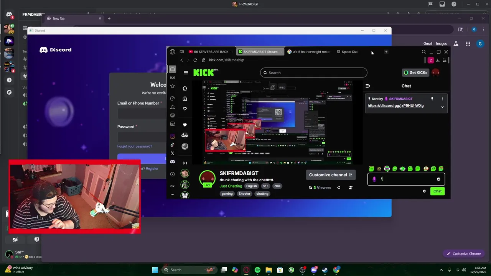Click the Discord Password field
This screenshot has height=276, width=491.
point(143,137)
